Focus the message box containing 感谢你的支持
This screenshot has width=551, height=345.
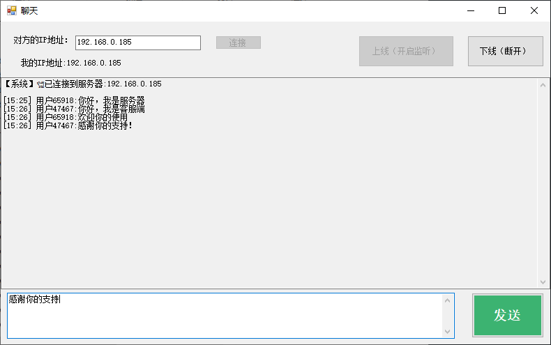coord(225,316)
